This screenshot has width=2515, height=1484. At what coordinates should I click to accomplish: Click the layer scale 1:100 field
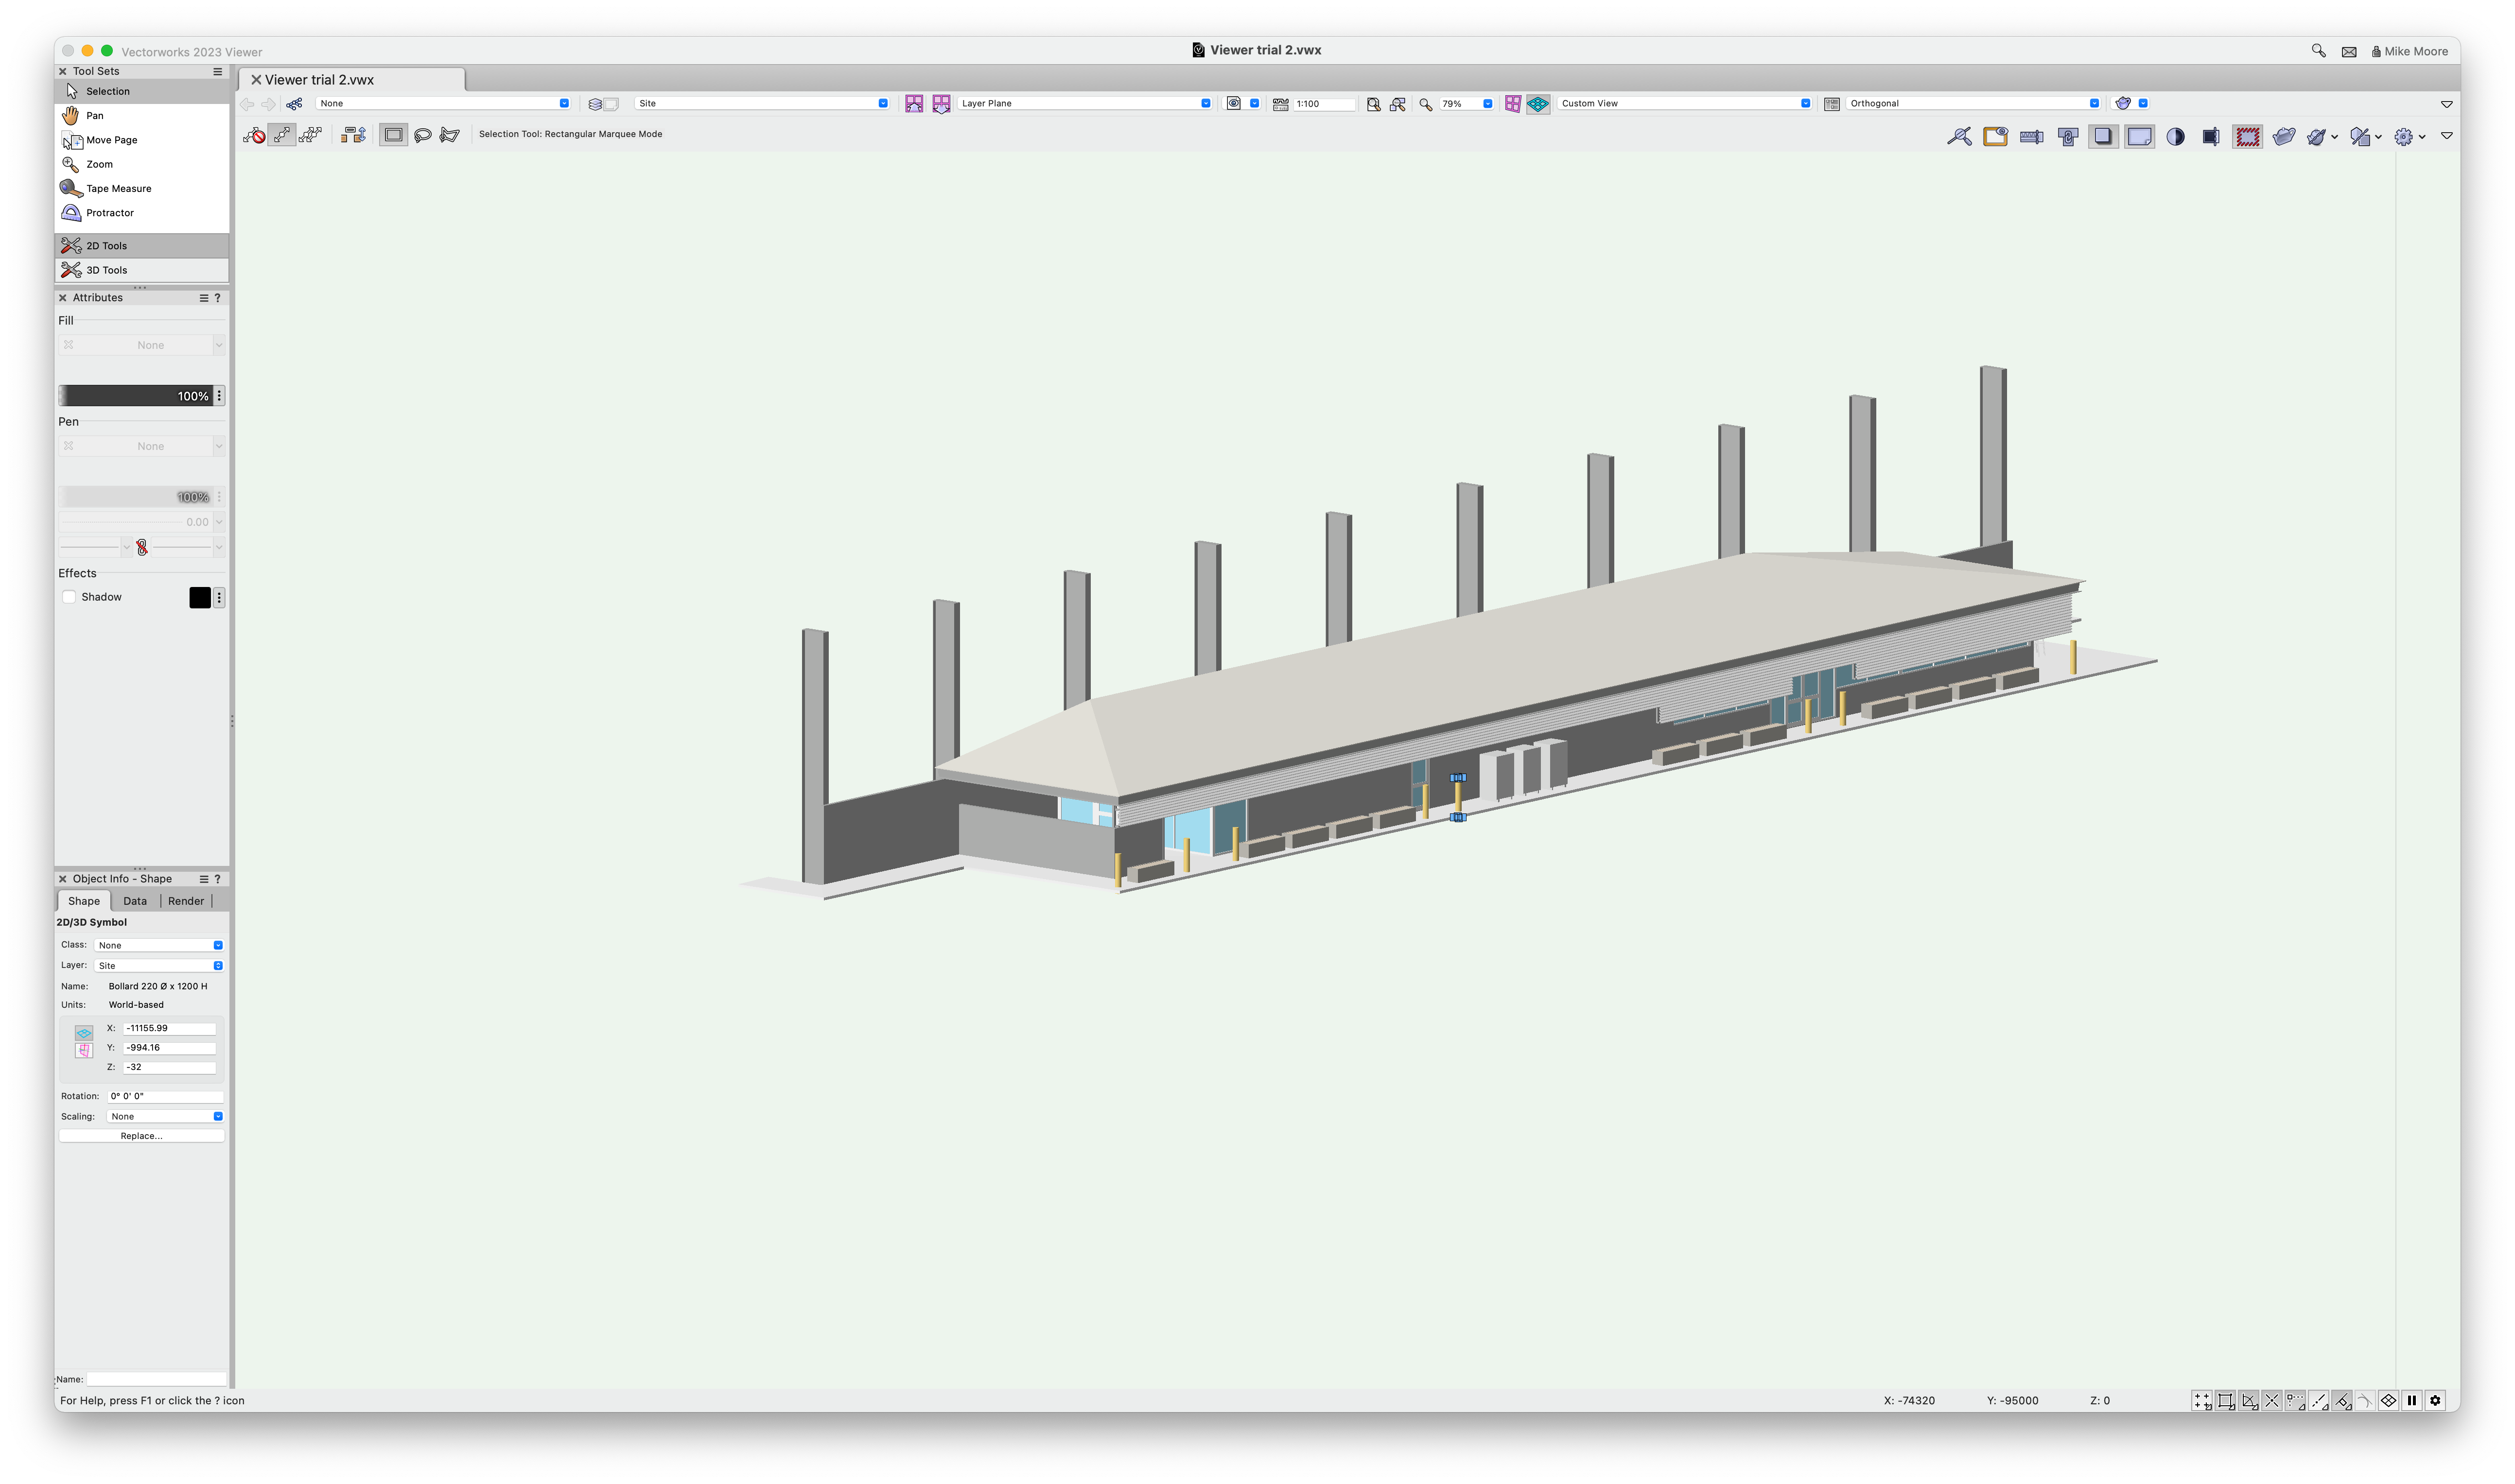point(1324,104)
